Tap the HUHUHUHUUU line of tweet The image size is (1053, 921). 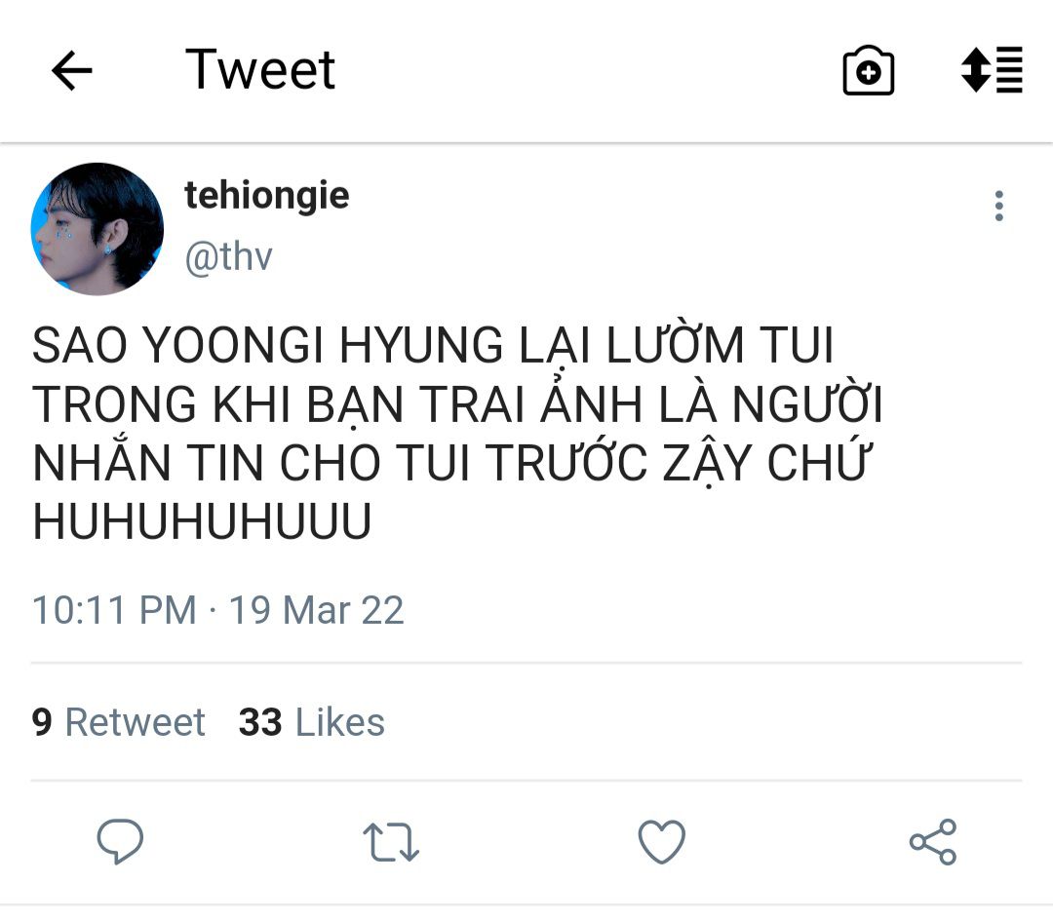coord(202,520)
